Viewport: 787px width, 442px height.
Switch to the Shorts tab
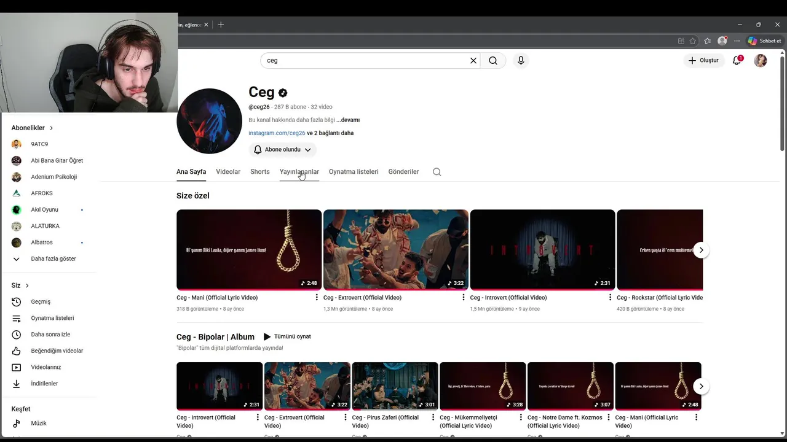click(260, 172)
